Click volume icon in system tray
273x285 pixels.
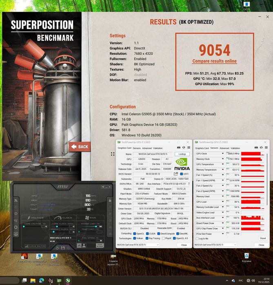(x=253, y=281)
